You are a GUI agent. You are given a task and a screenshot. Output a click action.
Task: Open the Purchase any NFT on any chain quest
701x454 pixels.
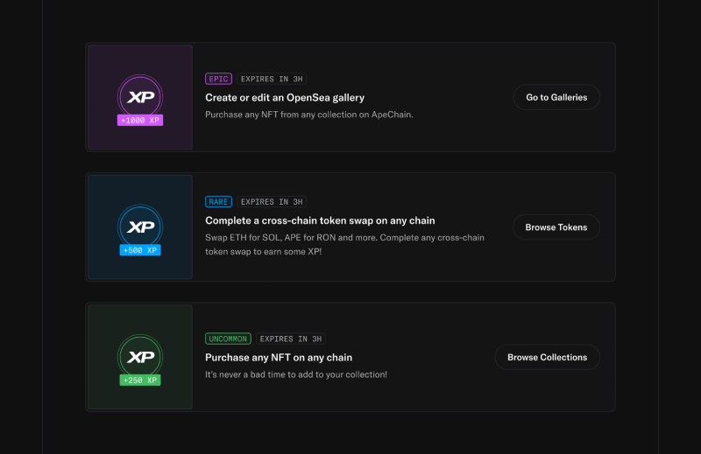coord(279,358)
